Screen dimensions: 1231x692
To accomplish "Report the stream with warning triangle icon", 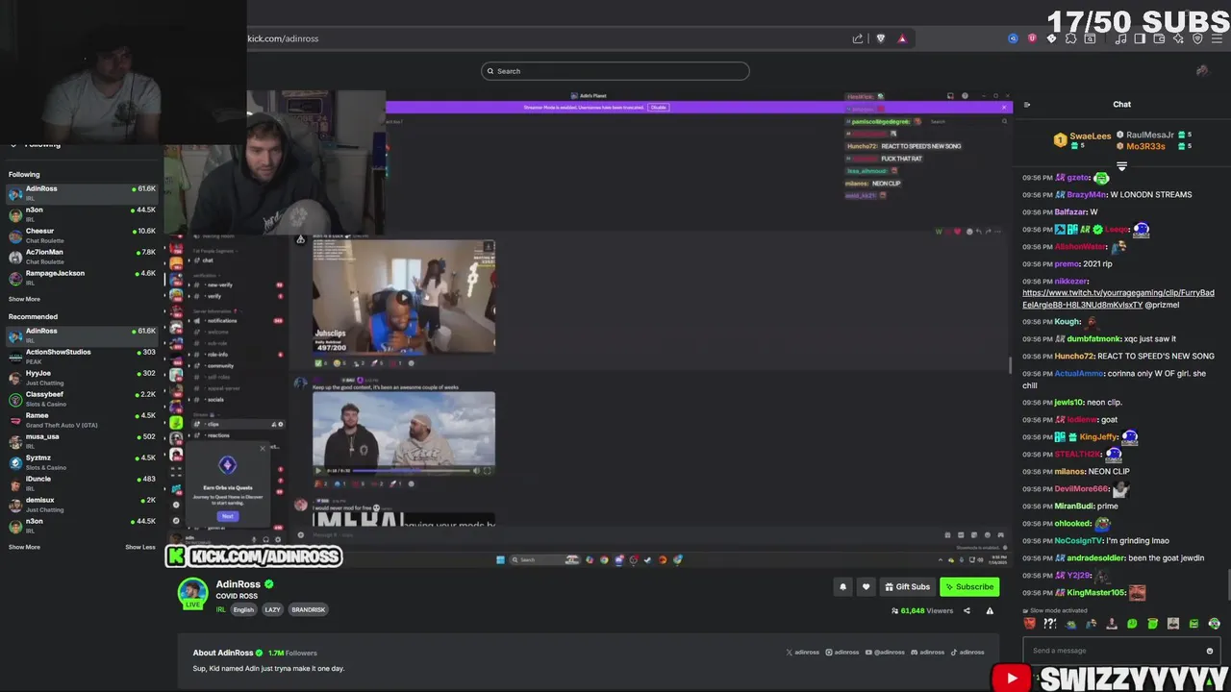I will 989,610.
